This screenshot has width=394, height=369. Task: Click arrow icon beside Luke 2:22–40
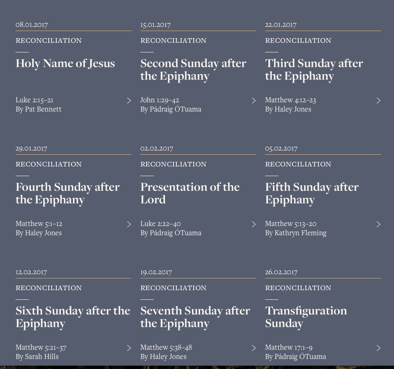click(254, 224)
